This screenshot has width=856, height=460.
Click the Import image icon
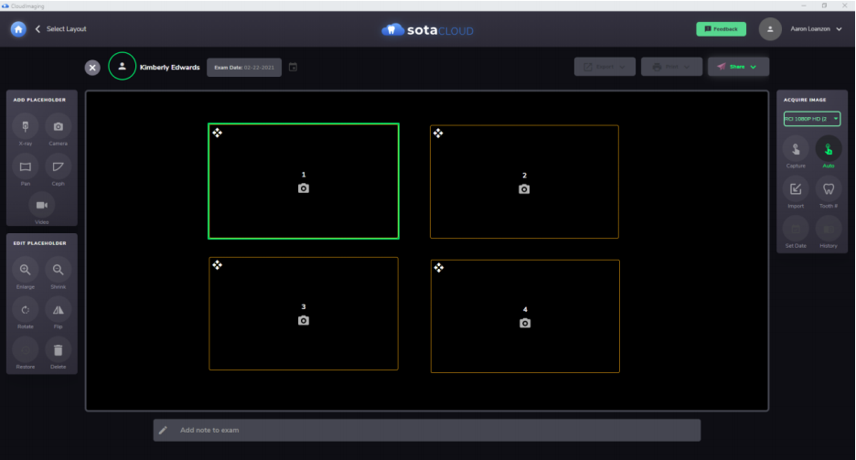796,189
